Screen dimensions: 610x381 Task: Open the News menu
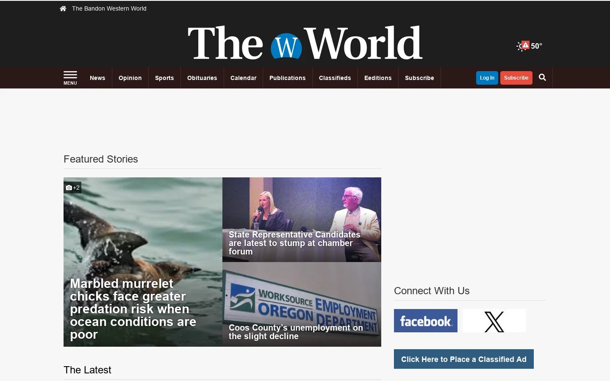(97, 78)
